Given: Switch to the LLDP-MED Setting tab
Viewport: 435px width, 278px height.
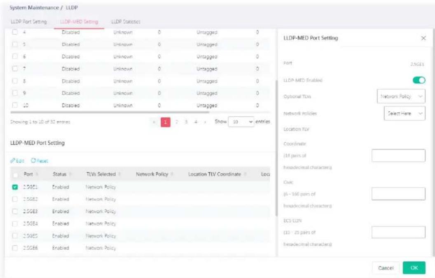Looking at the screenshot, I should tap(79, 22).
